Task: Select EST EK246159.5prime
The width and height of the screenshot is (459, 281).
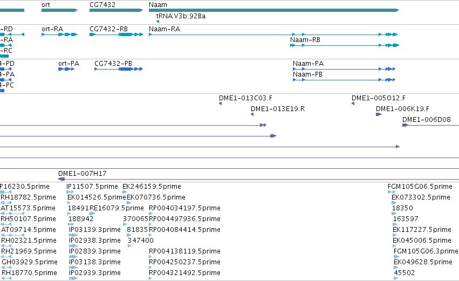Action: 152,187
